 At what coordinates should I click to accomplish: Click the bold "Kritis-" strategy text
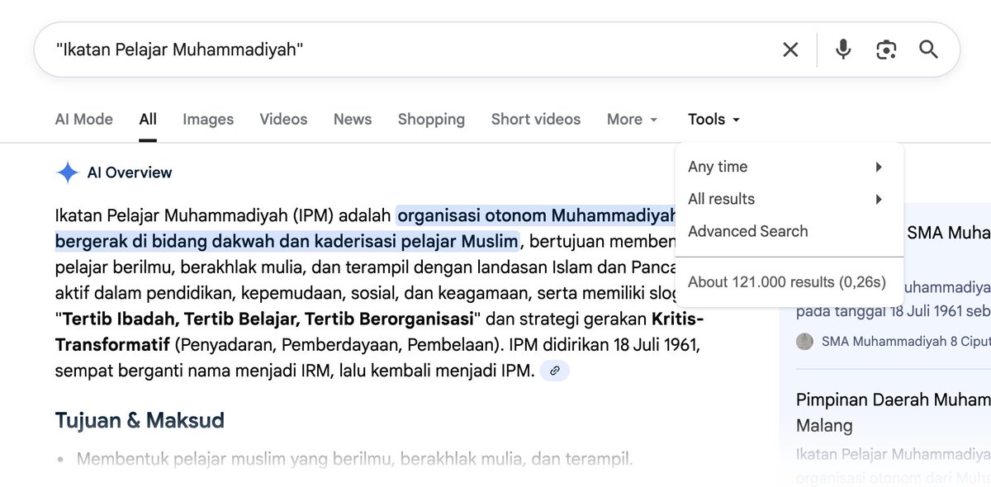678,319
